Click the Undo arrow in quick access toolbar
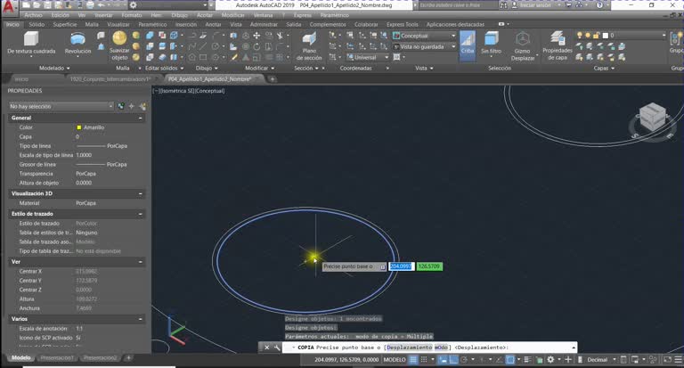 tap(102, 5)
